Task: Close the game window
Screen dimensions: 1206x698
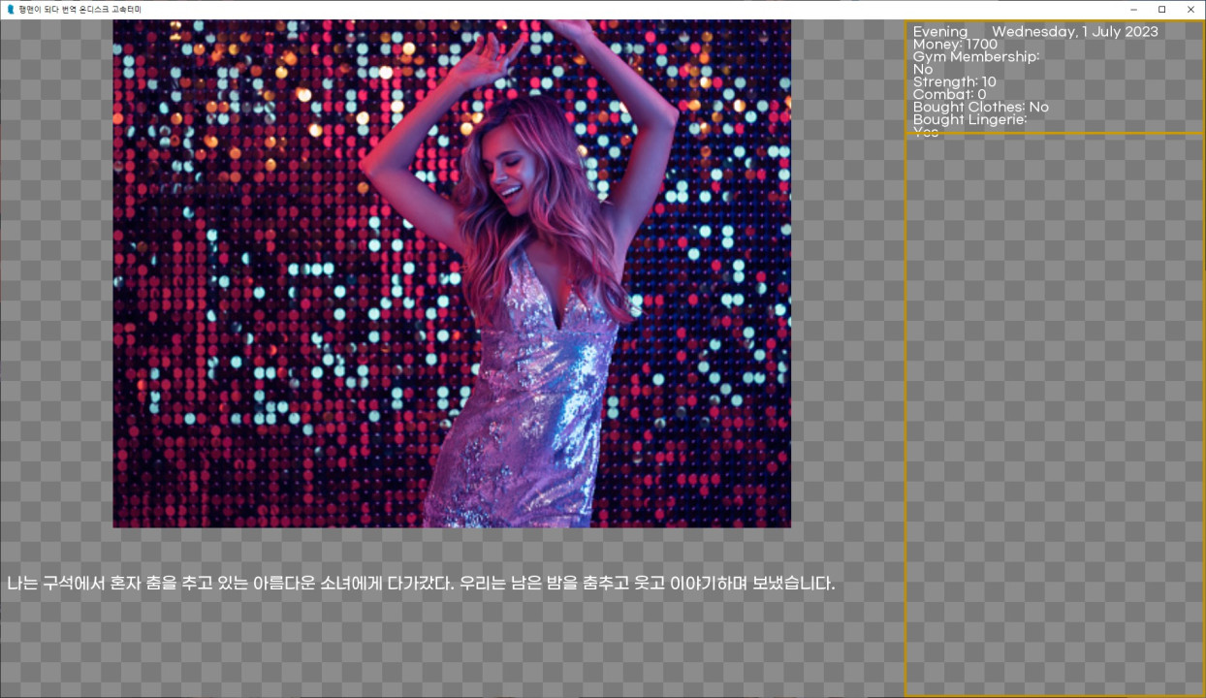Action: [1190, 9]
